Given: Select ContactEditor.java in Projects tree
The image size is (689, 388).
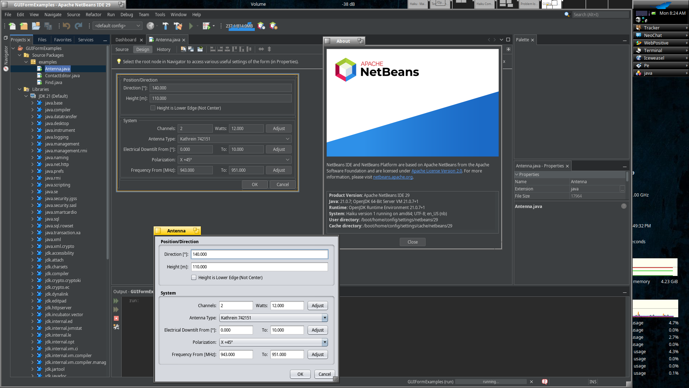Looking at the screenshot, I should click(x=62, y=76).
